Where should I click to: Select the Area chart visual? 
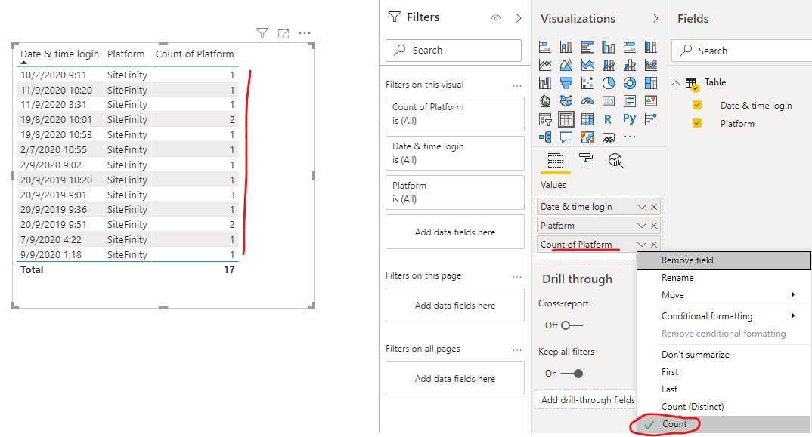tap(566, 65)
